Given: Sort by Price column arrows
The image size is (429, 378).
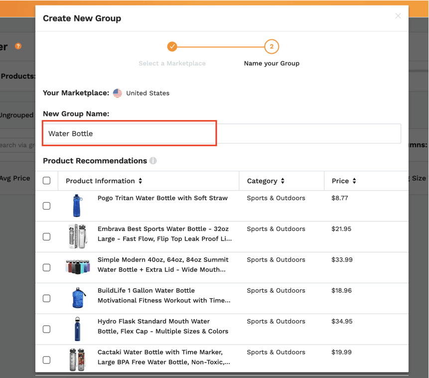Looking at the screenshot, I should (354, 181).
